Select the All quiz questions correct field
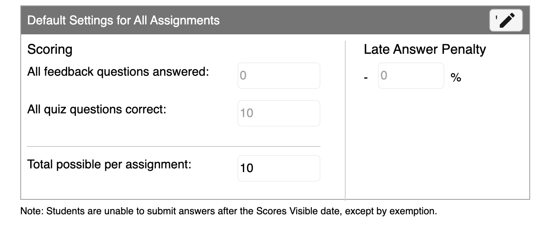Image resolution: width=538 pixels, height=230 pixels. (x=279, y=113)
